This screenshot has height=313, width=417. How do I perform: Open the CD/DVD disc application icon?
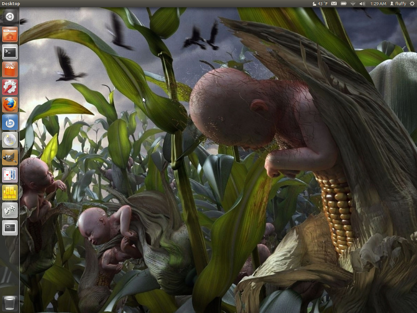pos(10,140)
